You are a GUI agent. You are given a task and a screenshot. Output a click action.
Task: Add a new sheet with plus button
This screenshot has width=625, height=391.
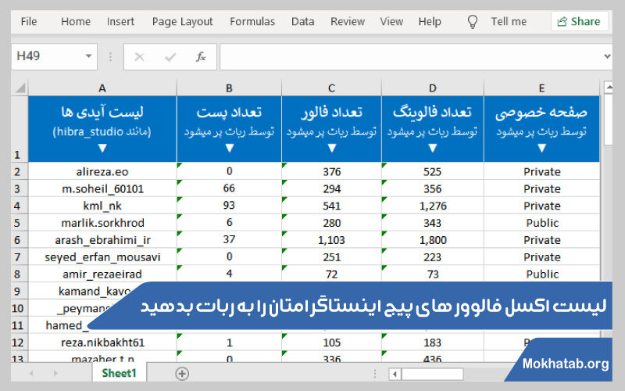[182, 374]
